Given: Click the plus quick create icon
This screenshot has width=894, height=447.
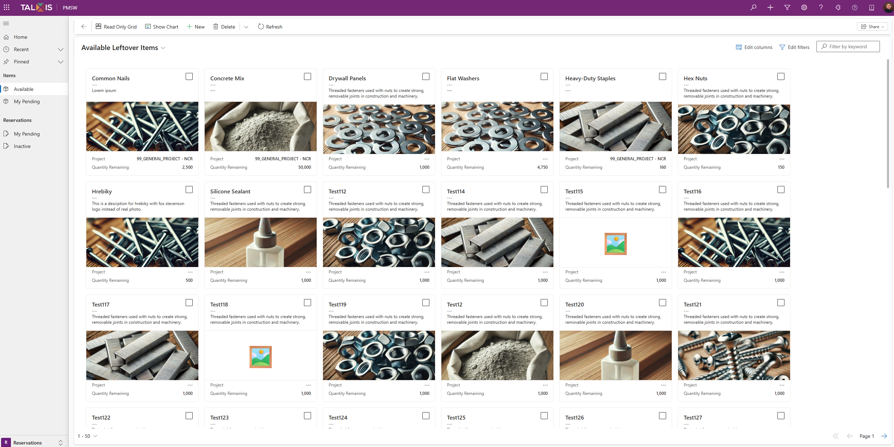Looking at the screenshot, I should tap(770, 7).
